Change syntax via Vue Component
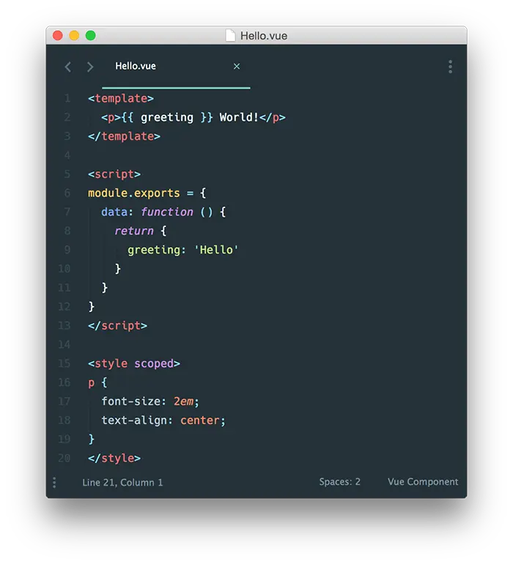Screen dimensions: 513x564 pyautogui.click(x=423, y=482)
